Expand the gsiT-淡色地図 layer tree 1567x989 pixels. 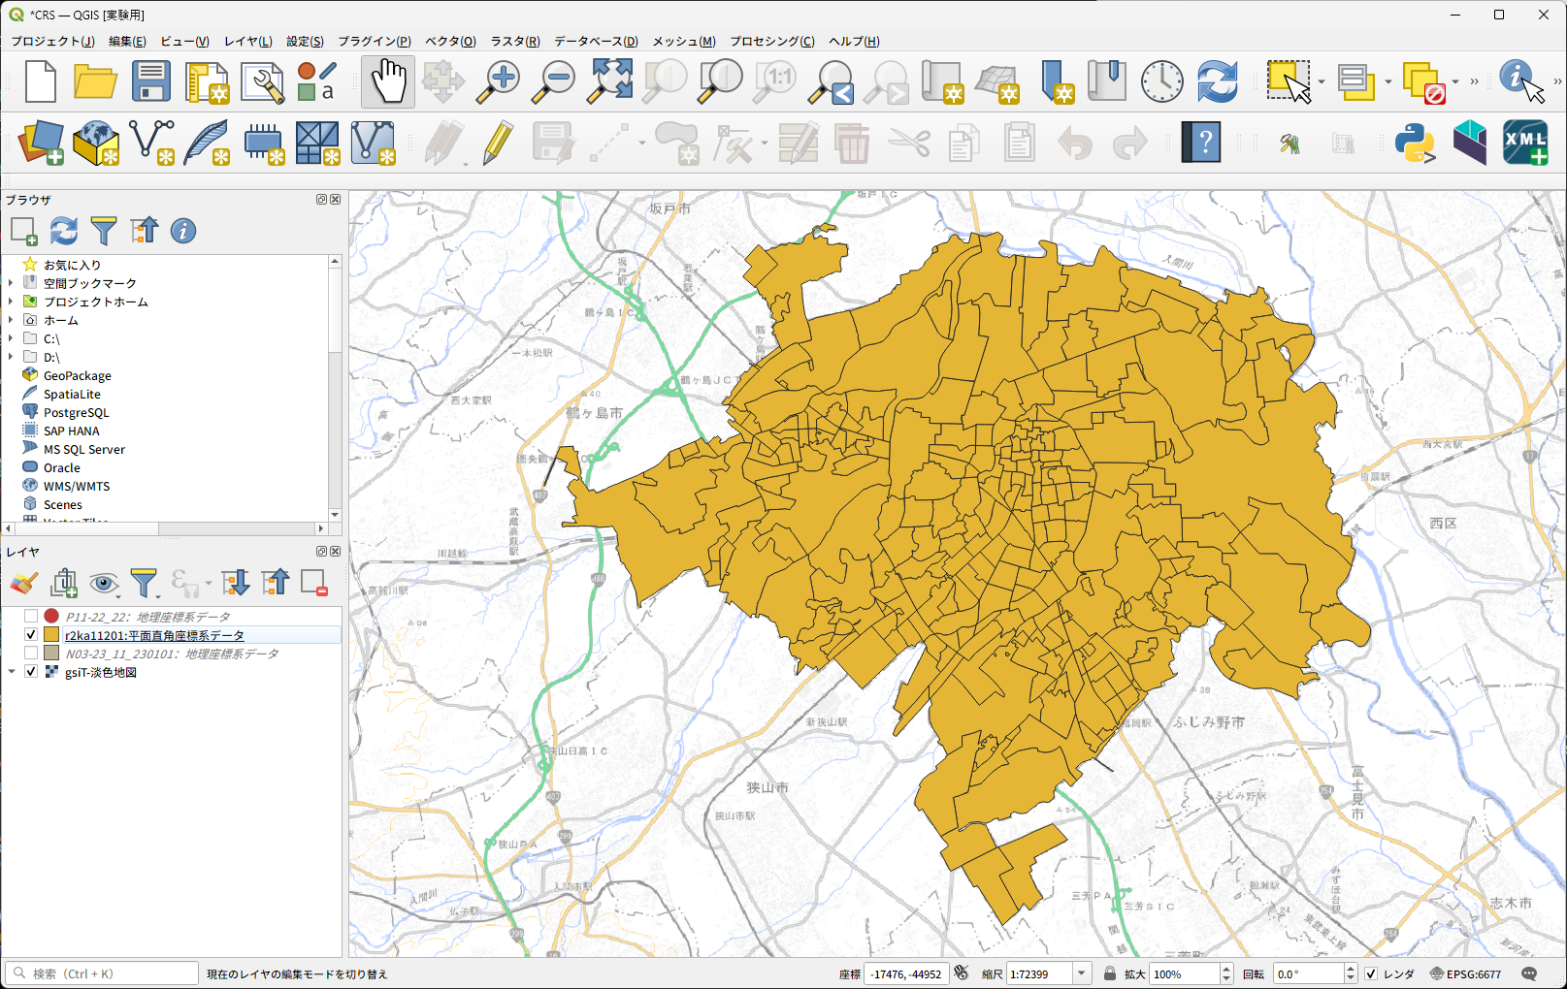point(12,672)
